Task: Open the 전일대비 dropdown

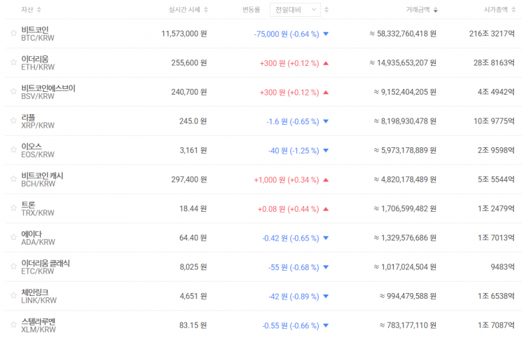Action: pyautogui.click(x=295, y=10)
